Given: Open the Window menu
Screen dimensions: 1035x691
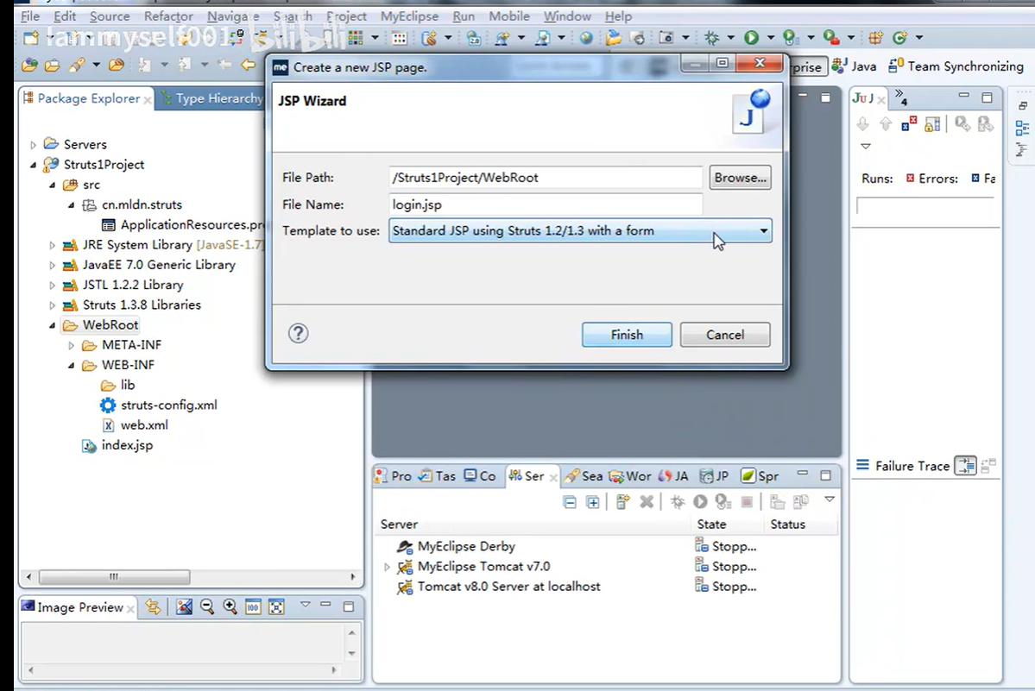Looking at the screenshot, I should tap(567, 16).
